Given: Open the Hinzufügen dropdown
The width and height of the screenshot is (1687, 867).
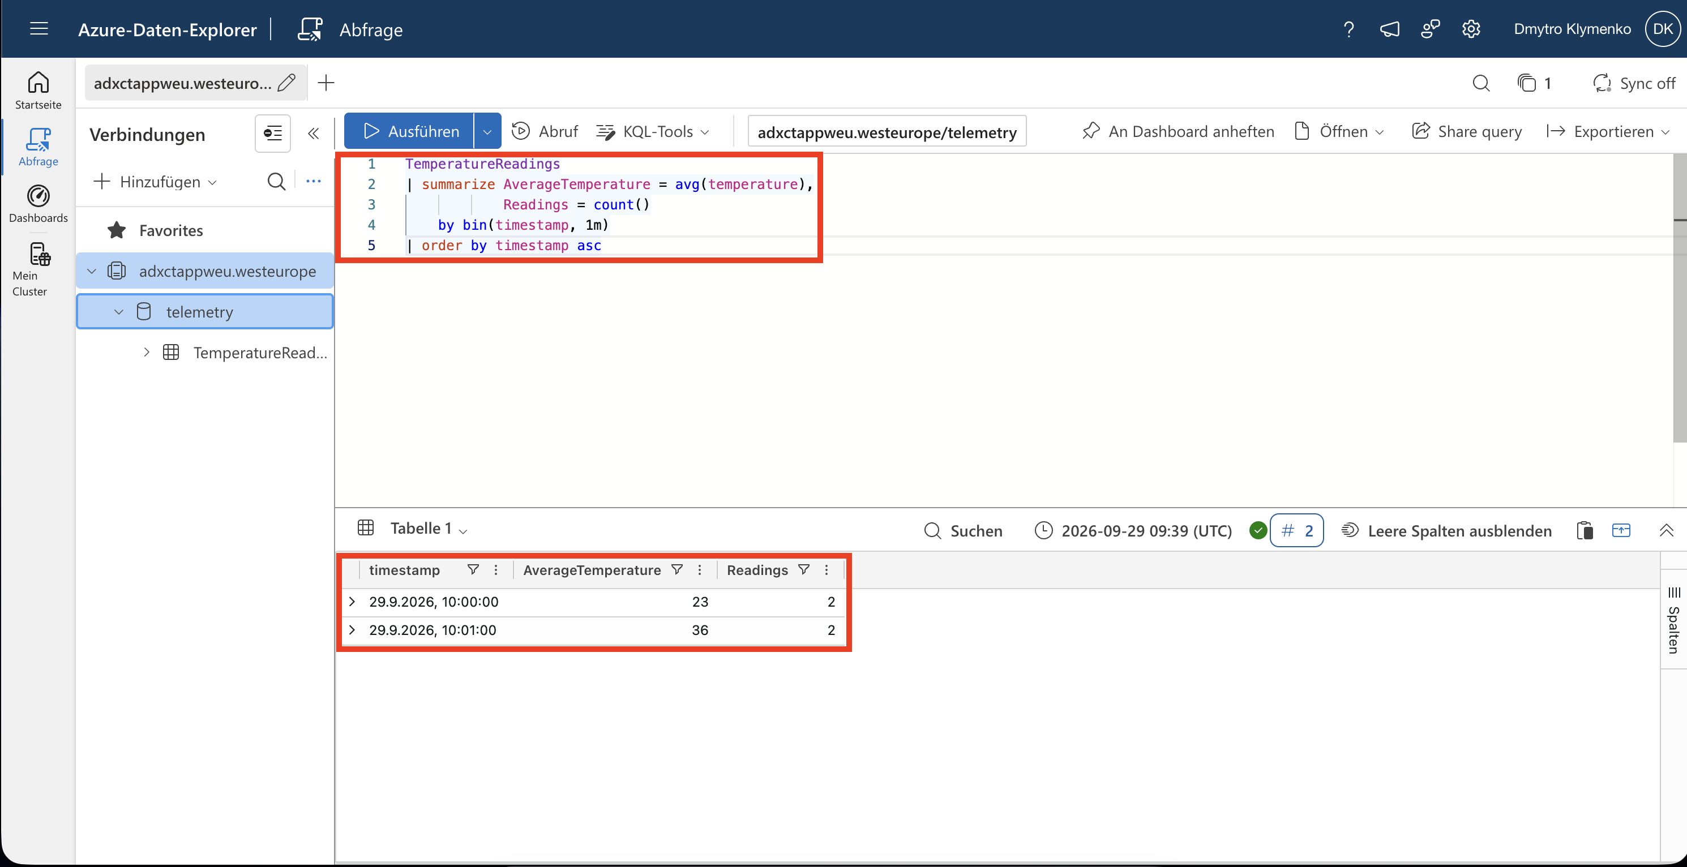Looking at the screenshot, I should [155, 182].
